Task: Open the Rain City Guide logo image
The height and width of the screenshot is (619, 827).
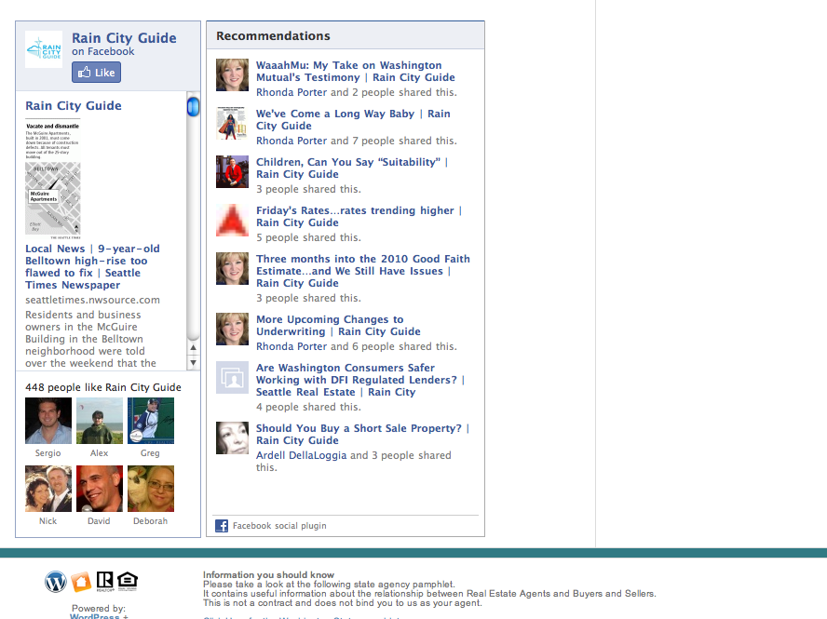Action: pos(44,49)
